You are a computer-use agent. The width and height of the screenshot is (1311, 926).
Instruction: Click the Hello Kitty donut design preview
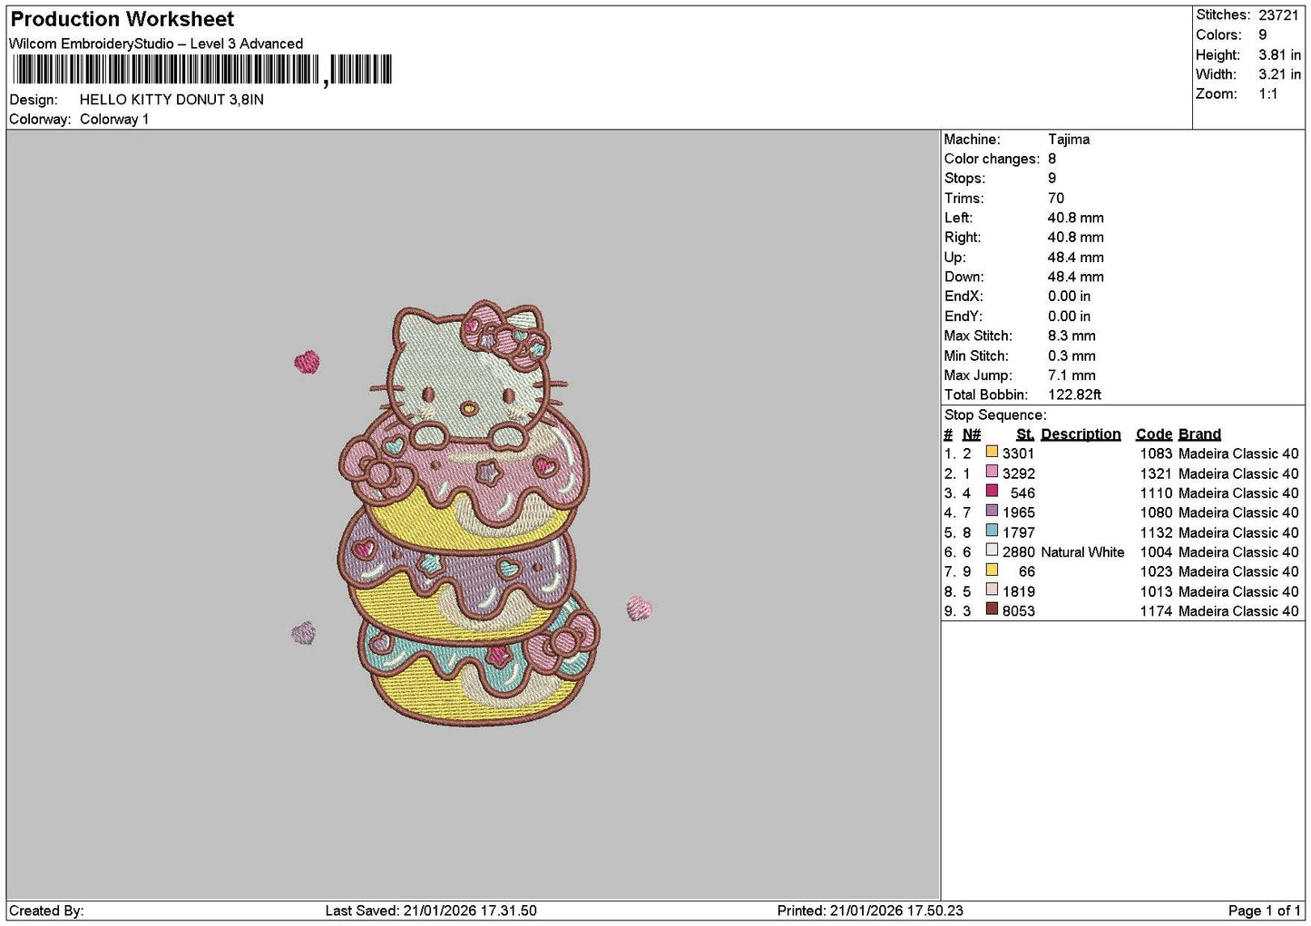click(x=472, y=512)
